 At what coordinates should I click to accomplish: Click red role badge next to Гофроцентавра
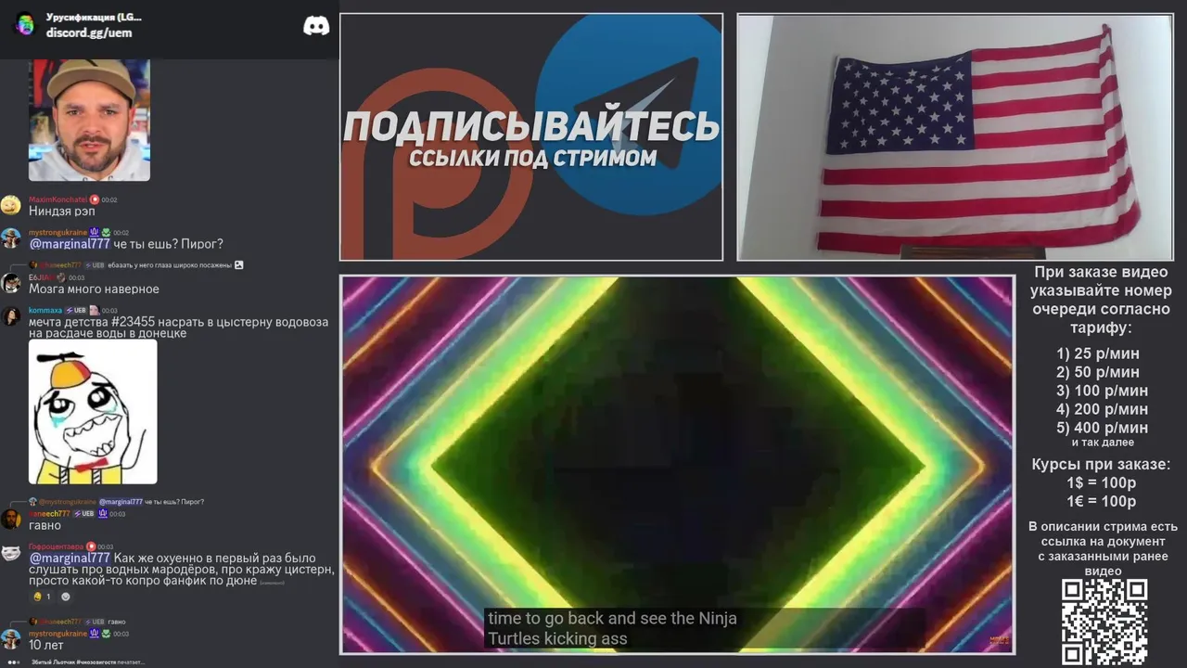[92, 546]
